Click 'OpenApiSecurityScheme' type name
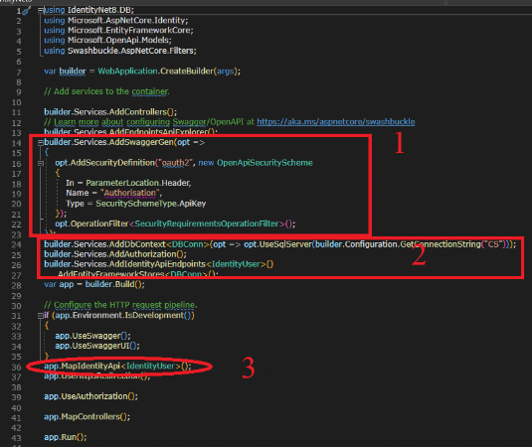The height and width of the screenshot is (447, 532). click(265, 163)
